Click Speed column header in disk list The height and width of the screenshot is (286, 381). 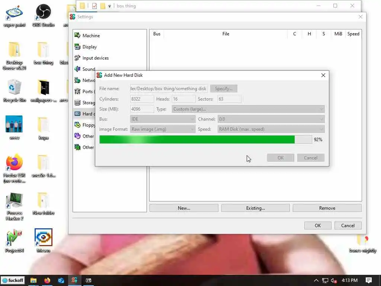(x=353, y=34)
